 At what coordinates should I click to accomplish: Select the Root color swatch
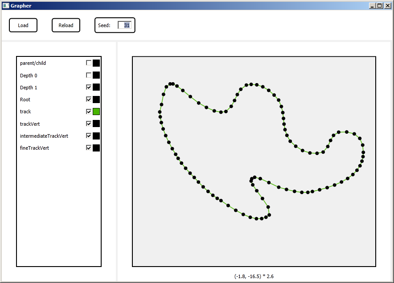[96, 100]
